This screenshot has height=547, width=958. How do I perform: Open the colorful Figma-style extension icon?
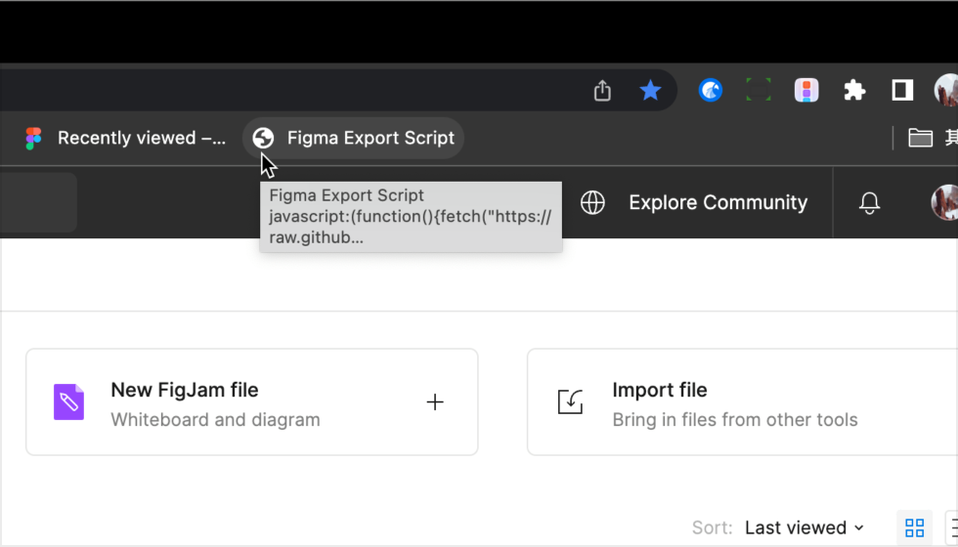click(x=806, y=90)
